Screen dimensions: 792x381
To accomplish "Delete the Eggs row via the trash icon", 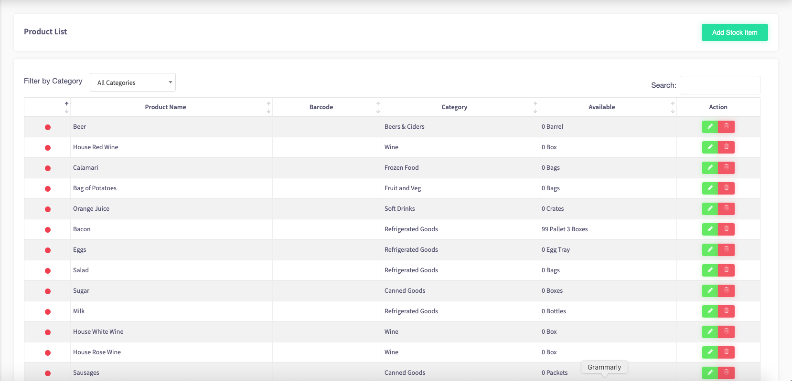I will coord(726,249).
